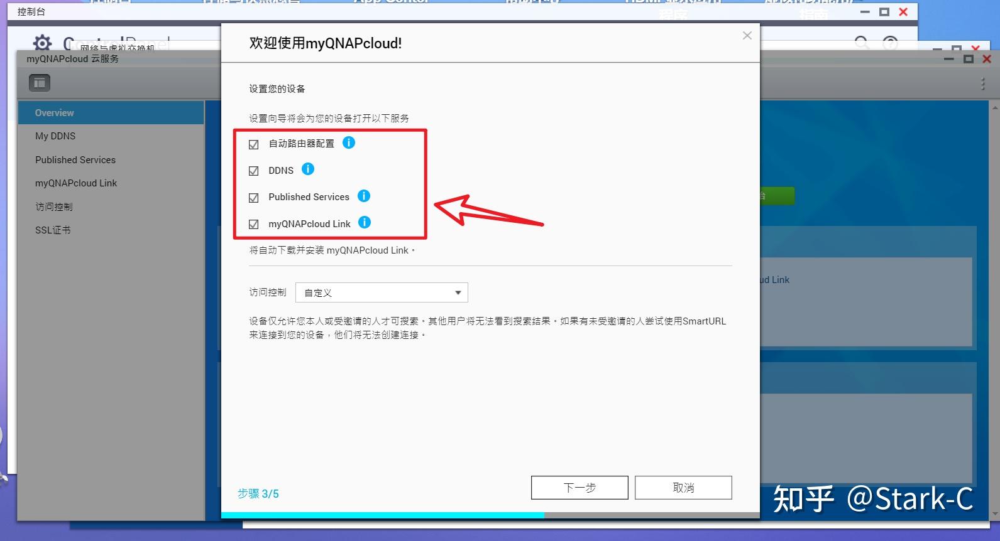Click 步骤 3/5 step indicator

(258, 494)
